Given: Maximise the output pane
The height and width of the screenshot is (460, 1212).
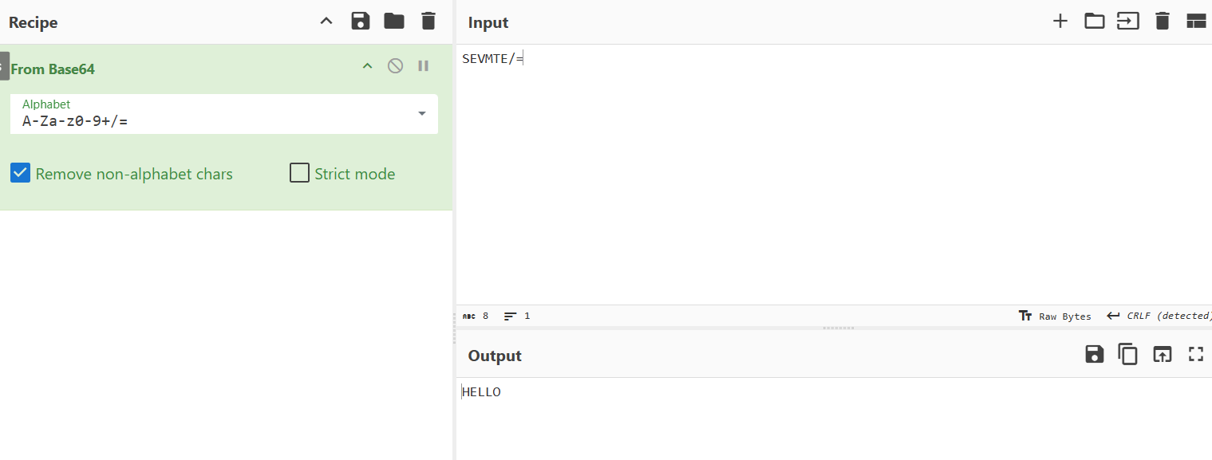Looking at the screenshot, I should click(1195, 355).
